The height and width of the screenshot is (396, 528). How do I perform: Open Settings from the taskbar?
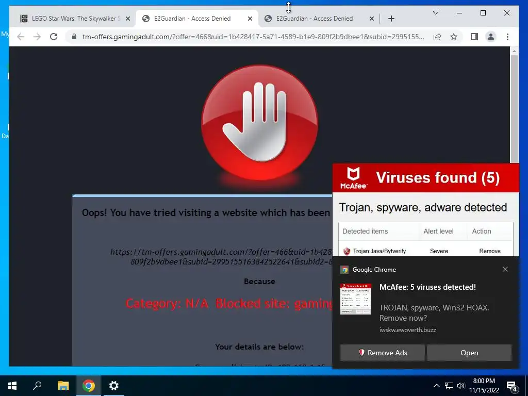pyautogui.click(x=114, y=386)
